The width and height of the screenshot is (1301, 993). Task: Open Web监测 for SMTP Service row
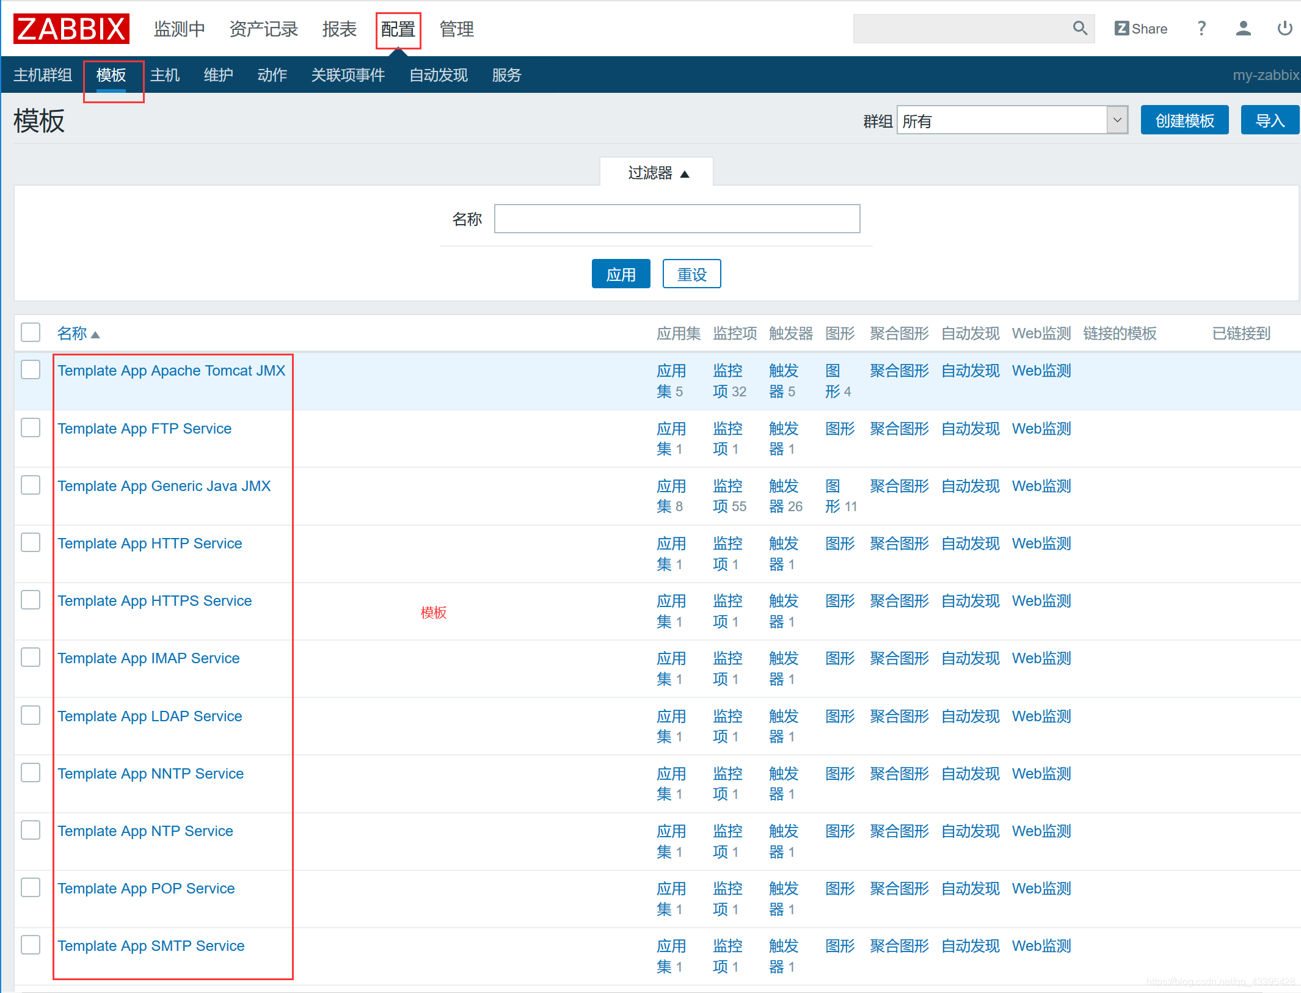pos(1041,946)
